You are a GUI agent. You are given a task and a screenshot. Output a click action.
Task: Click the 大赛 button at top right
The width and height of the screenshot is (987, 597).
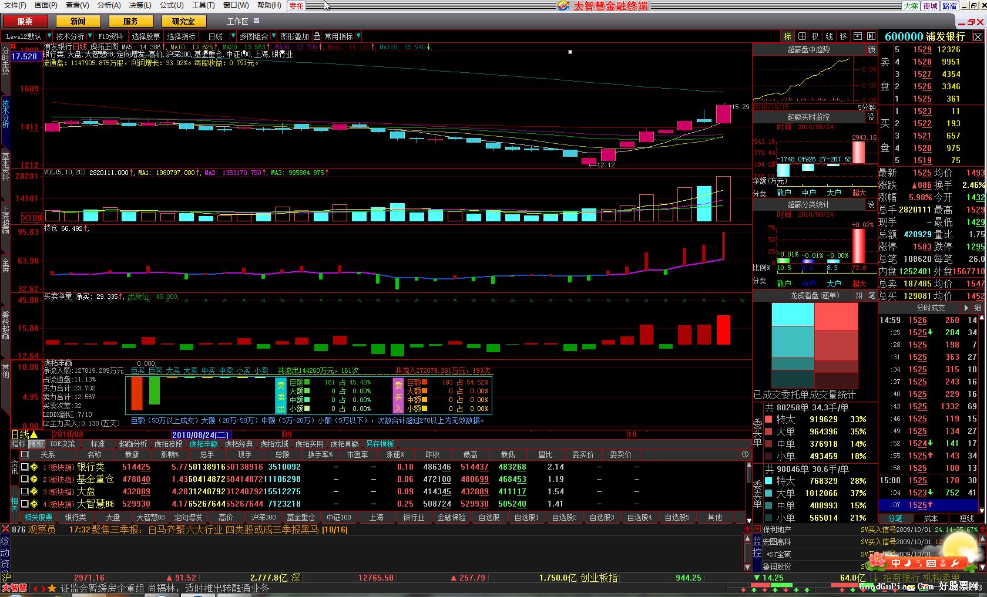point(911,6)
